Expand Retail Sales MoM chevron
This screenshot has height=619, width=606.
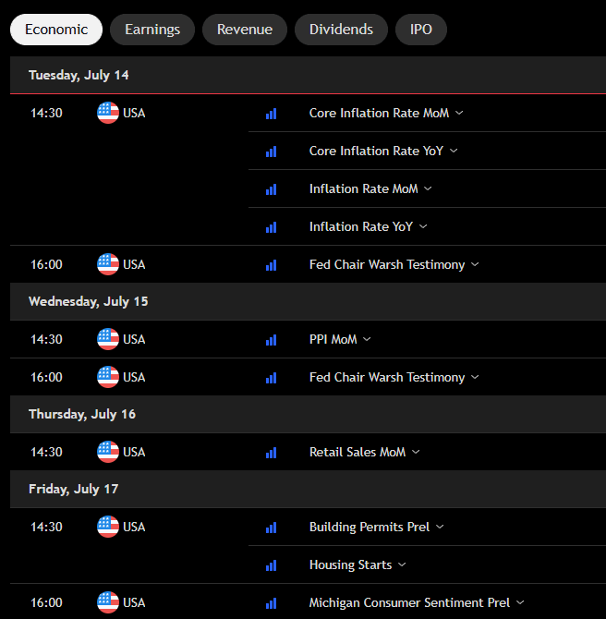416,452
